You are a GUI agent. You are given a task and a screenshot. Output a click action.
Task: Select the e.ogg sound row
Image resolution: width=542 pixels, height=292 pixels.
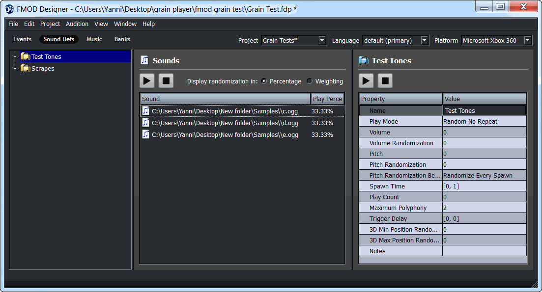pos(242,134)
